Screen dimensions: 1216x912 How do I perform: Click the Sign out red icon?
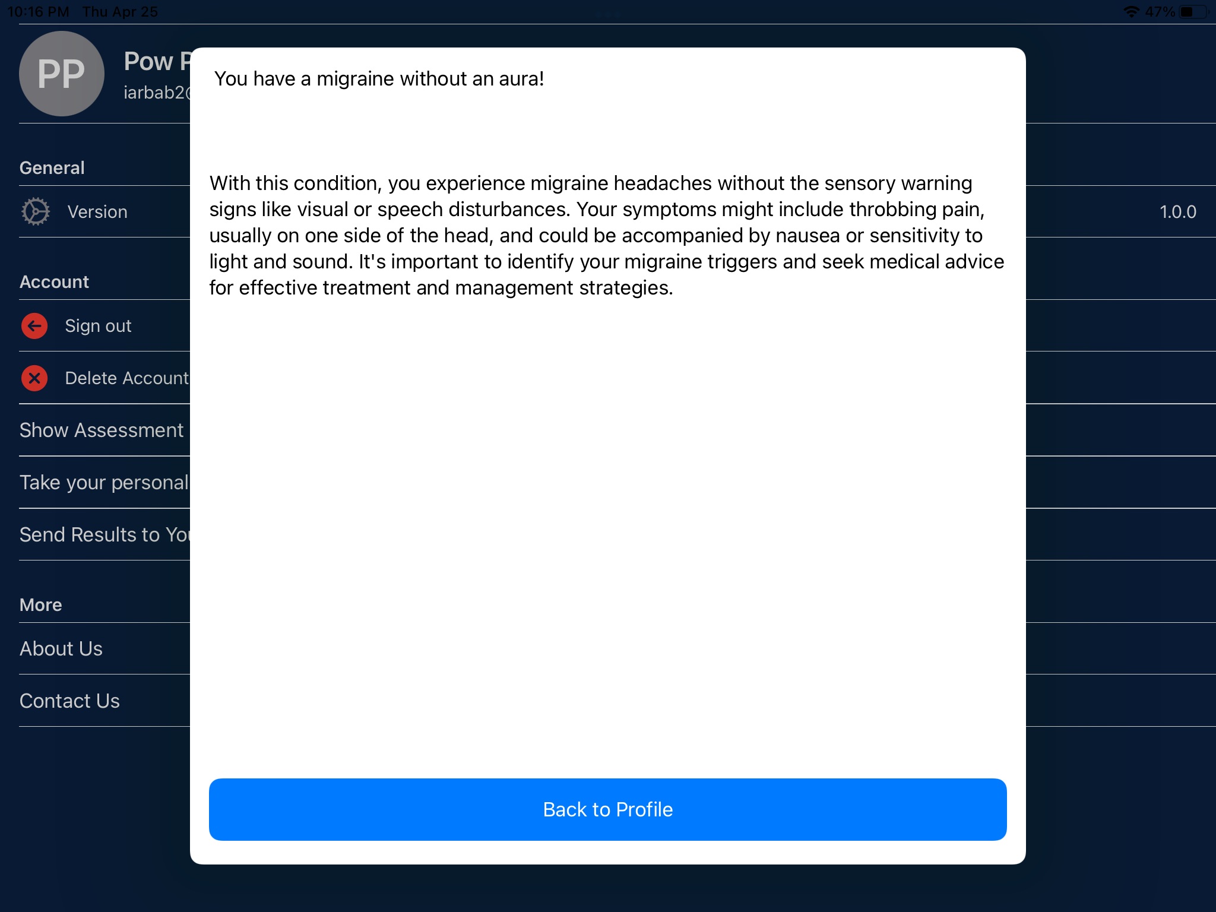click(x=33, y=326)
